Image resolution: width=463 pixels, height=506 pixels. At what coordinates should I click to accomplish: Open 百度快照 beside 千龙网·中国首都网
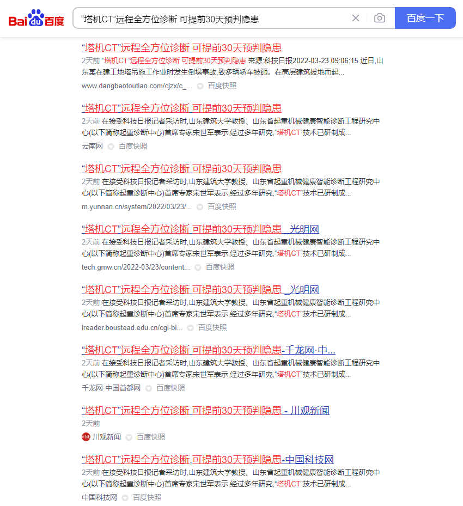pos(170,388)
